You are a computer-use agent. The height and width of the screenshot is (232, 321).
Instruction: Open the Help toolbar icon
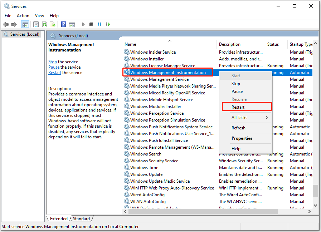click(x=63, y=24)
